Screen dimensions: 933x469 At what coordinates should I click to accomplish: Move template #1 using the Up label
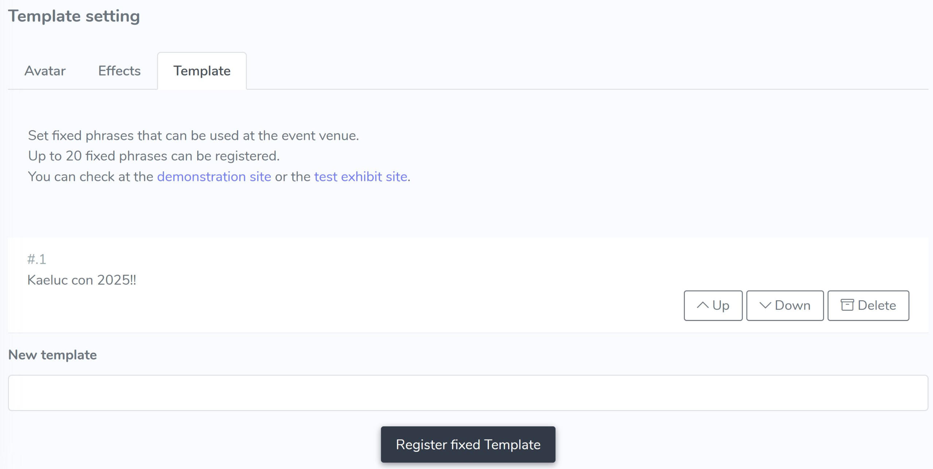721,305
